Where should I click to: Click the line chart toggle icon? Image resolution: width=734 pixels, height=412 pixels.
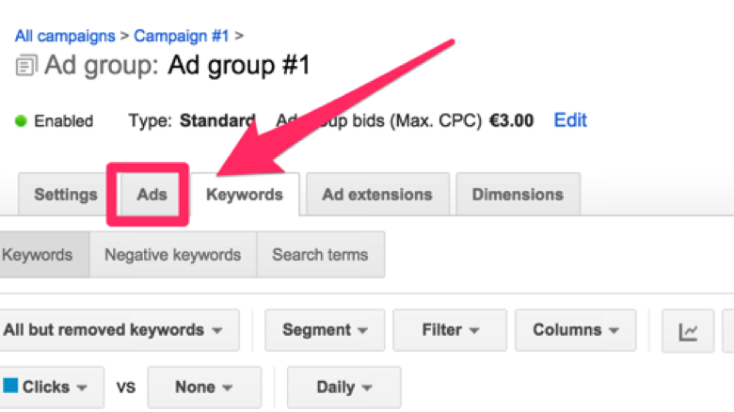[689, 331]
